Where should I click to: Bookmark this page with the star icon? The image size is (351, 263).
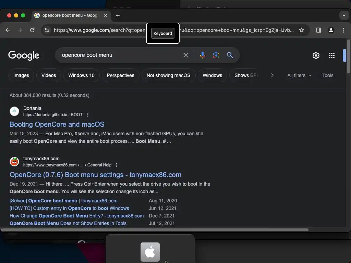tap(302, 30)
